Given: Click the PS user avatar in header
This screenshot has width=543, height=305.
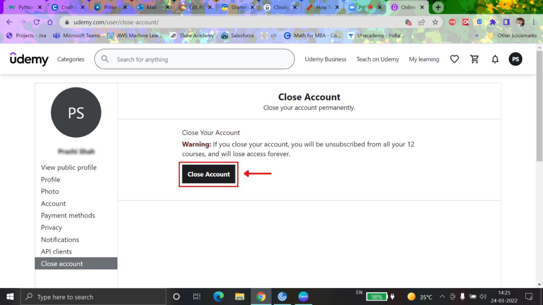Looking at the screenshot, I should pyautogui.click(x=515, y=59).
